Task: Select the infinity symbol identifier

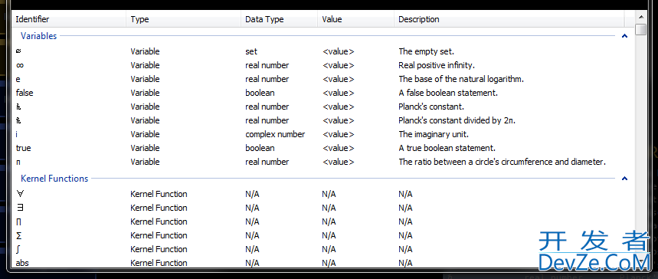Action: point(20,66)
